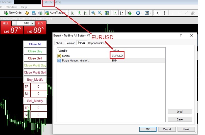Screen dimensions: 205x135
Task: Select the crosshair tool
Action: coord(164,13)
